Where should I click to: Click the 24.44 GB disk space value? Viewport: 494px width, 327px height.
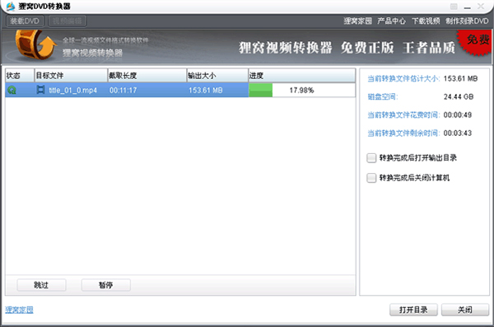click(459, 97)
